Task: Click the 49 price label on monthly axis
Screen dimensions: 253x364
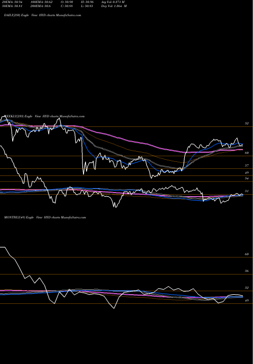Action: point(247,300)
